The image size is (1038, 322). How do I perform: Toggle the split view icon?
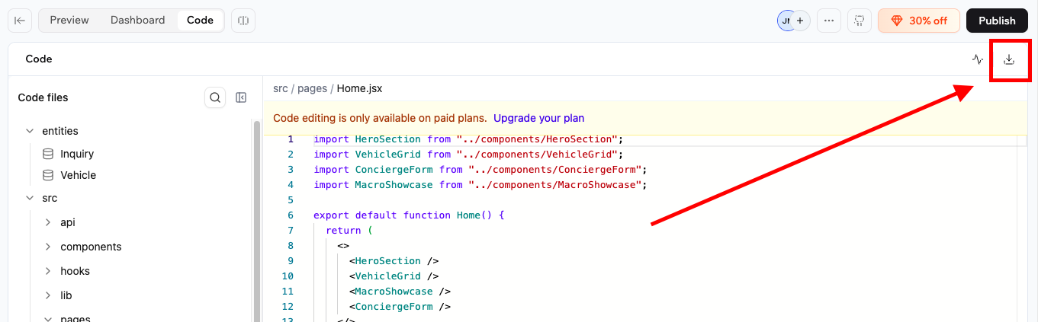click(x=243, y=21)
